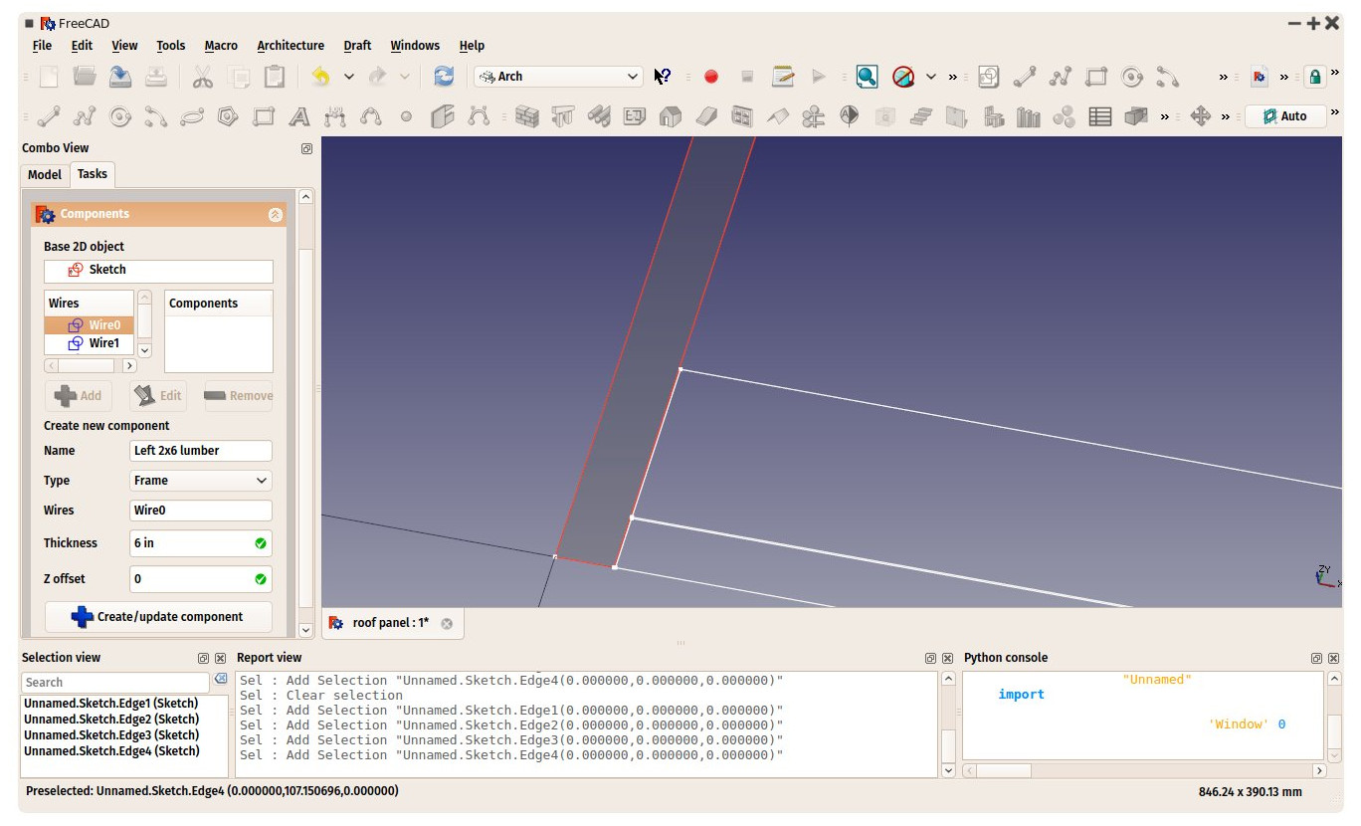
Task: Click the New document icon
Action: (x=50, y=77)
